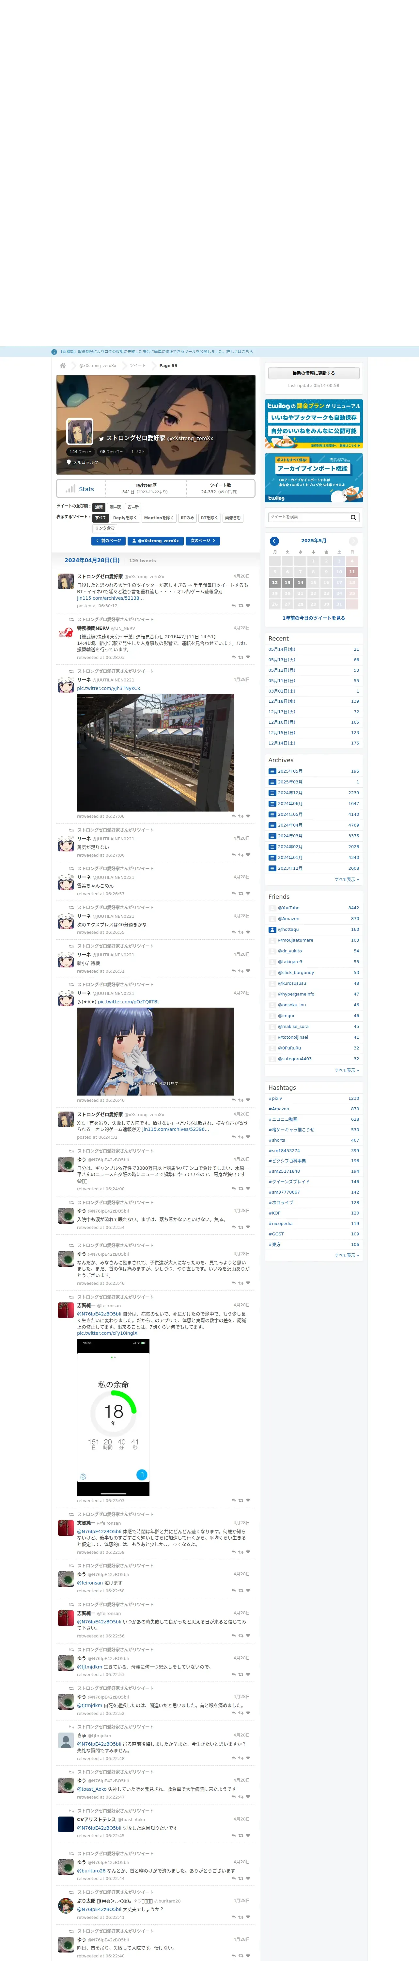Select May 11 in the calendar

[352, 572]
